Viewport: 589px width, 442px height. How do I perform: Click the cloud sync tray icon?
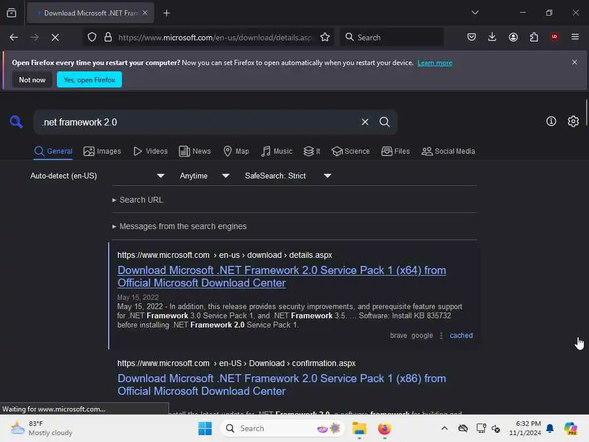463,428
